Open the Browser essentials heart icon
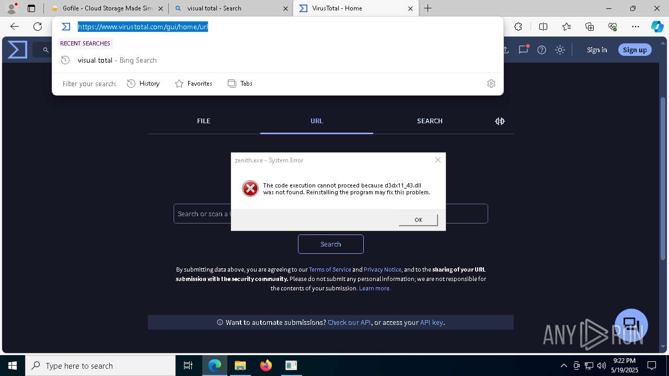This screenshot has height=376, width=669. pos(613,27)
